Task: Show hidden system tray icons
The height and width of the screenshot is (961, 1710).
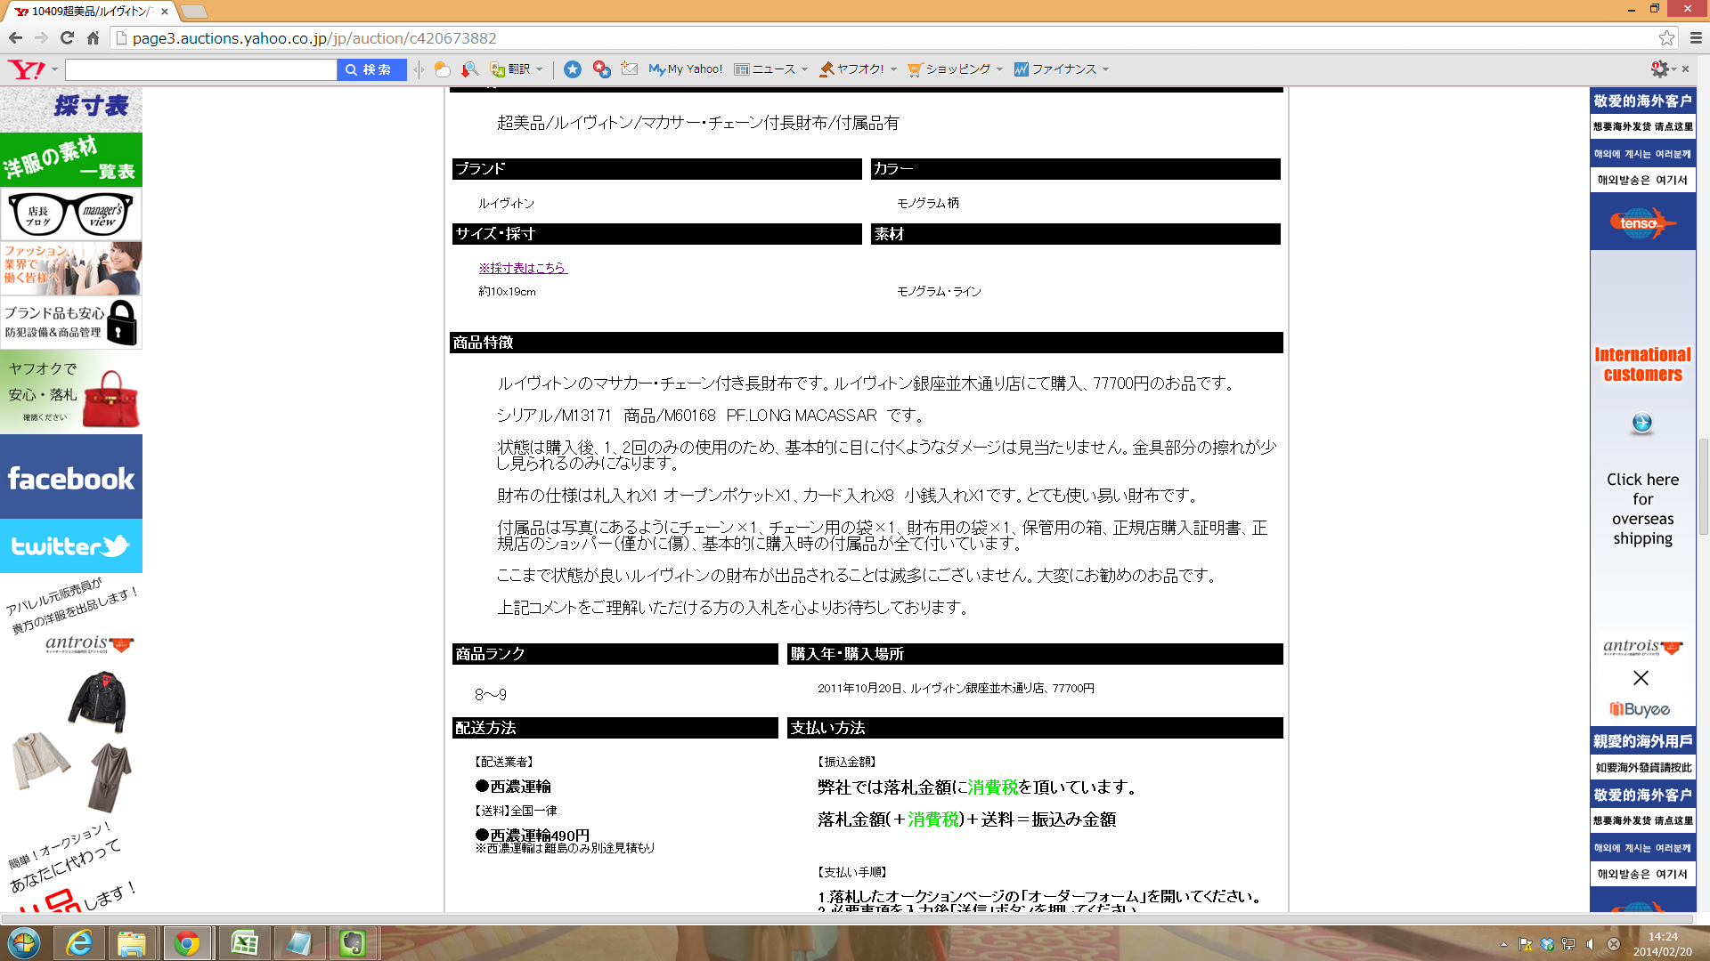Action: 1503,944
